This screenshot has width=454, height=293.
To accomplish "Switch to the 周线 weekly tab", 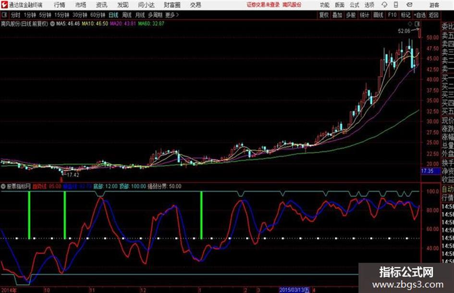I will (x=127, y=15).
